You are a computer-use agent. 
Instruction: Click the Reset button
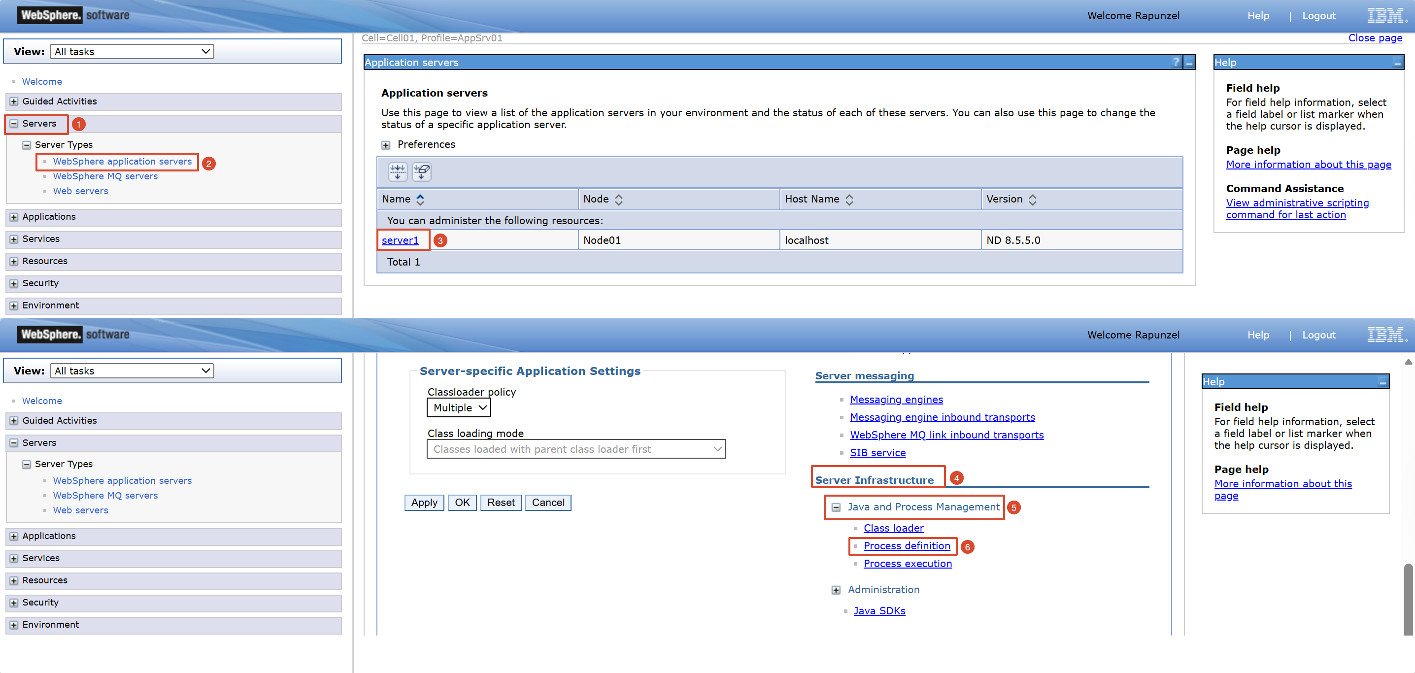pyautogui.click(x=501, y=503)
